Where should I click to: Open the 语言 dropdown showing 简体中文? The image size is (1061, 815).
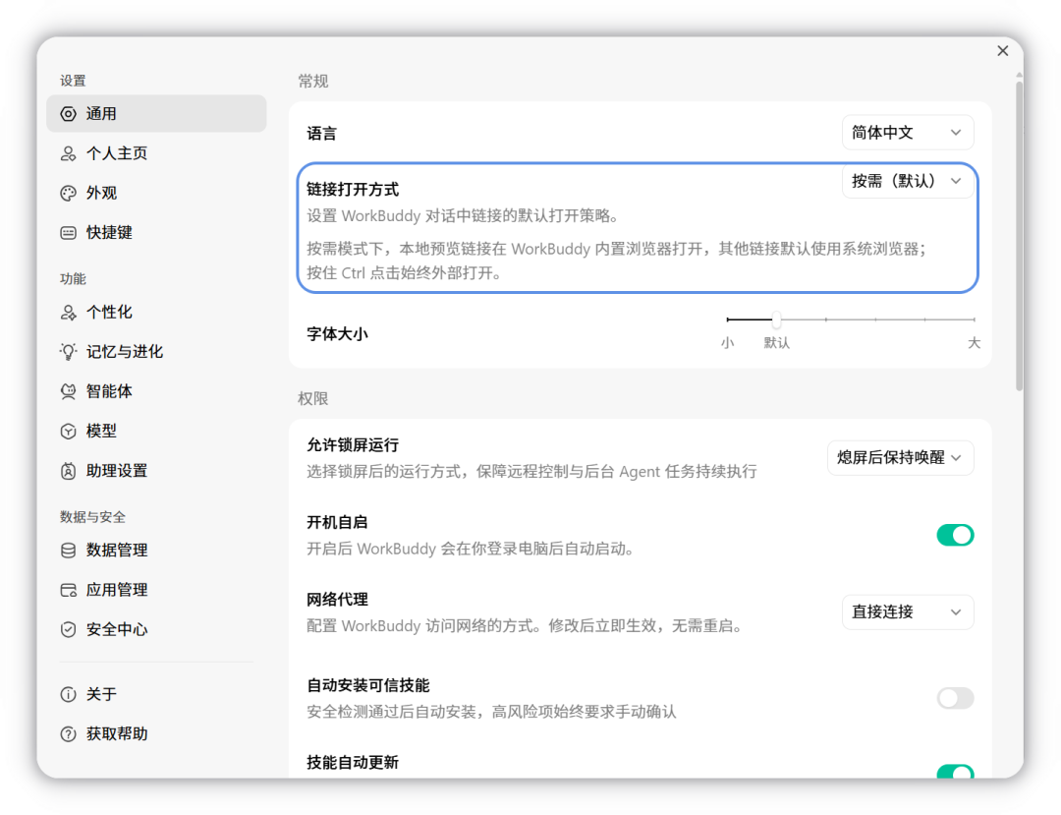tap(908, 133)
